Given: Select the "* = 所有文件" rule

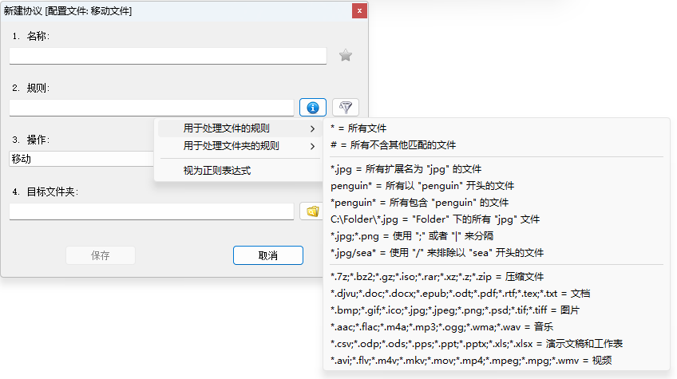Looking at the screenshot, I should 358,128.
